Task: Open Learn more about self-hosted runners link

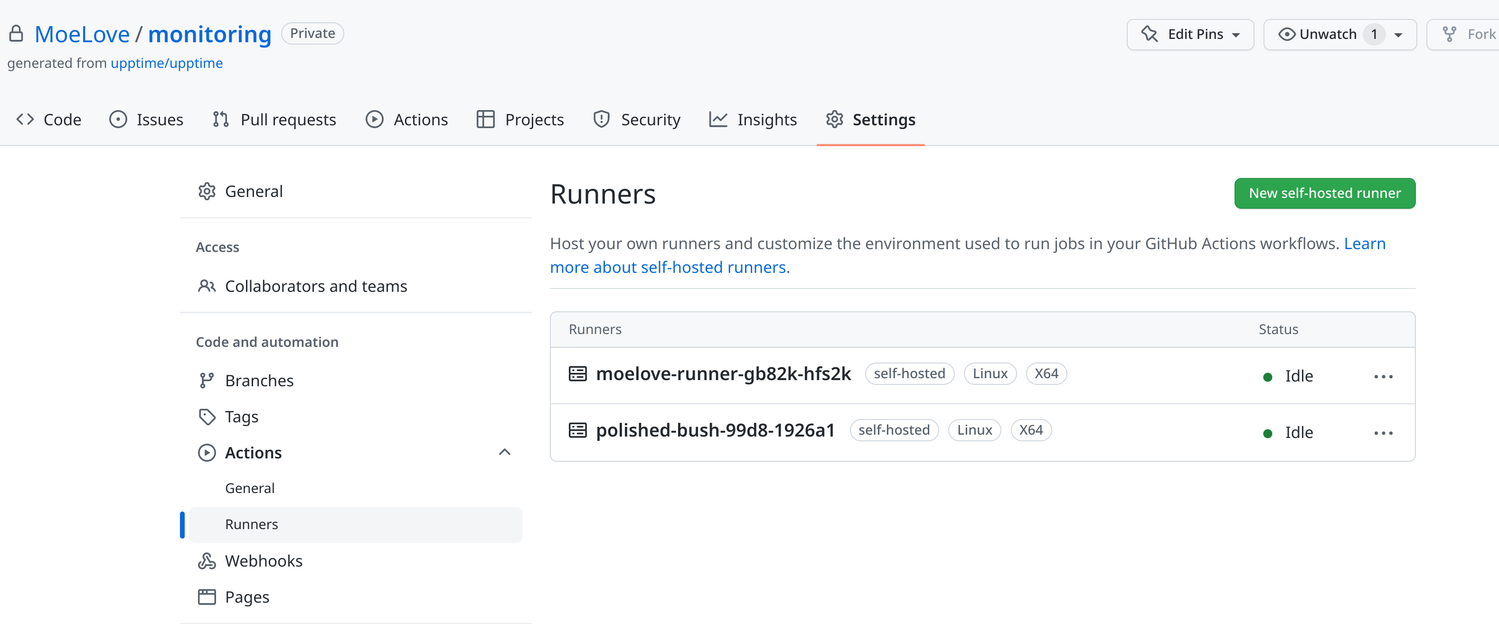Action: 668,267
